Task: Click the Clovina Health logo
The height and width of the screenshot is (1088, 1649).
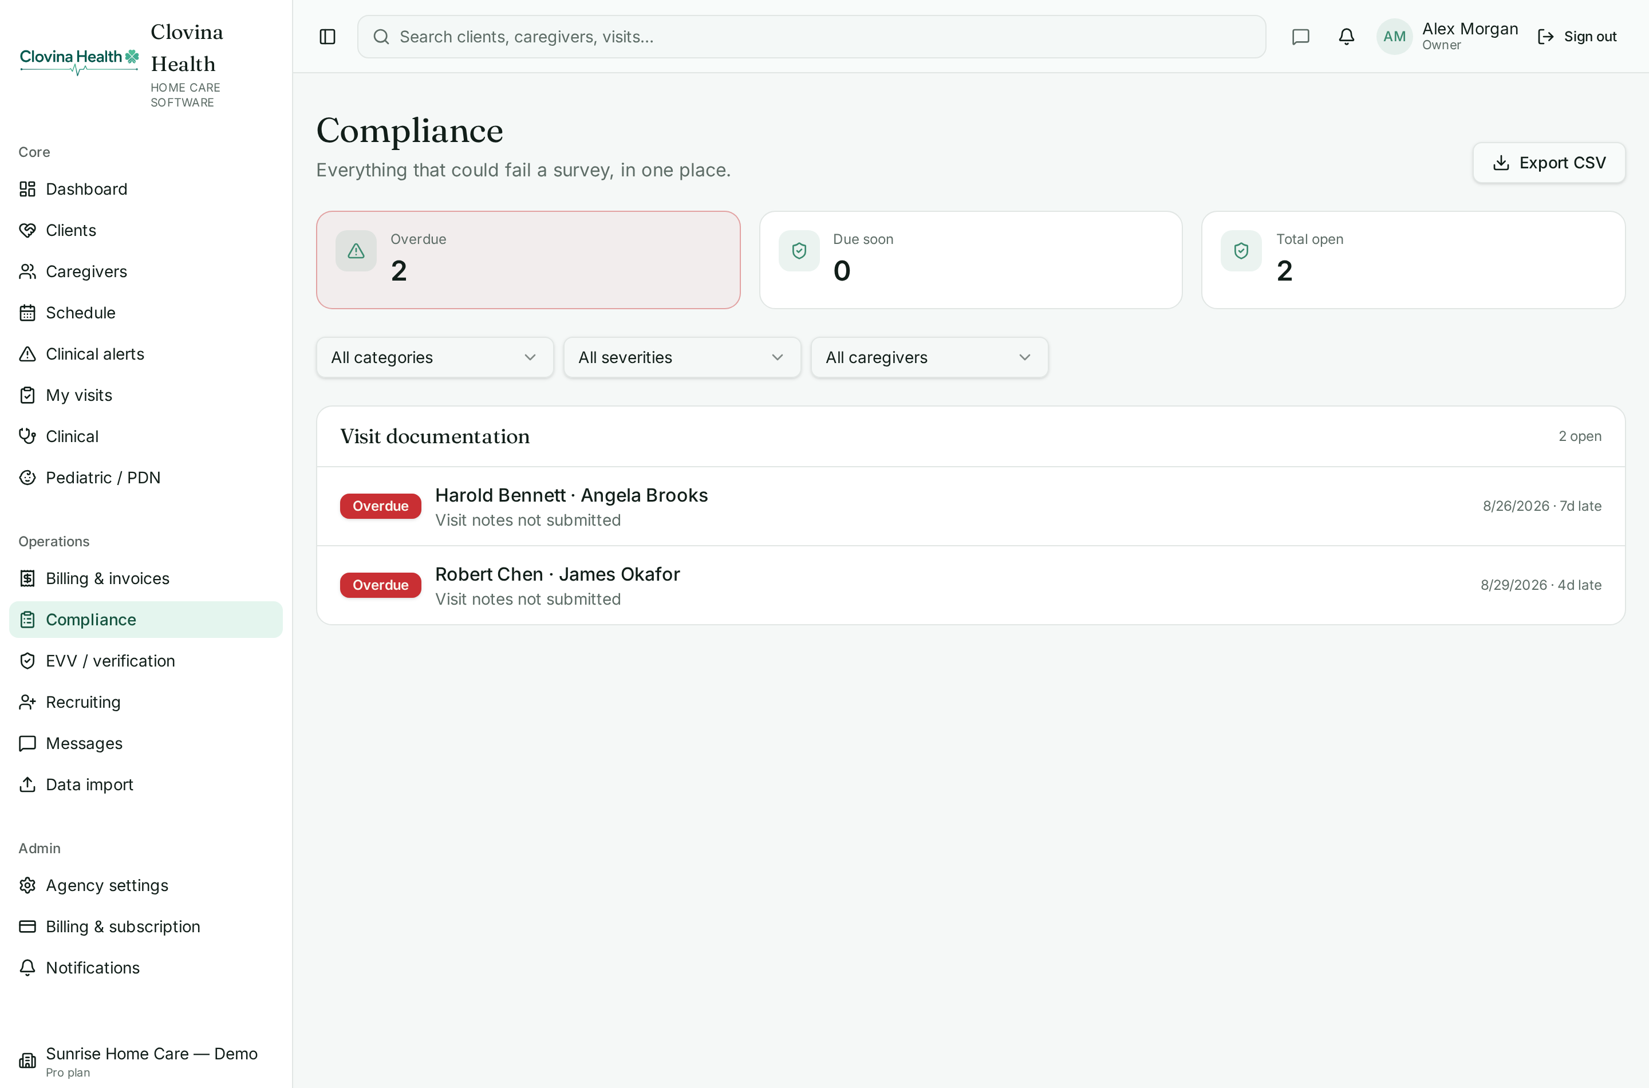Action: point(79,61)
